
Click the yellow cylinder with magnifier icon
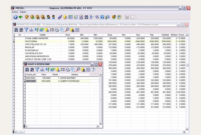click(x=65, y=17)
